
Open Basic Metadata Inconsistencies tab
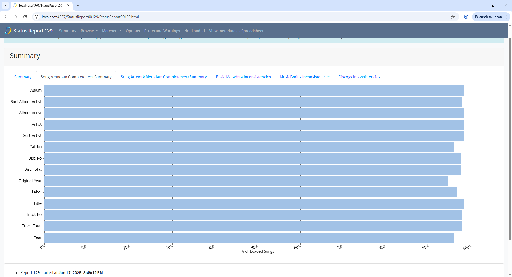[243, 77]
